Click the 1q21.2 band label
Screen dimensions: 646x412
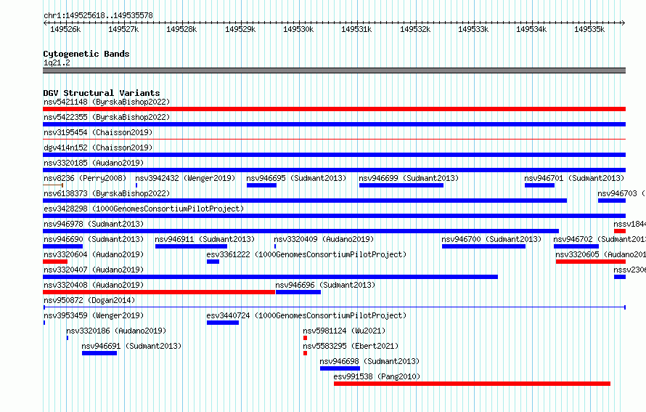pos(57,62)
